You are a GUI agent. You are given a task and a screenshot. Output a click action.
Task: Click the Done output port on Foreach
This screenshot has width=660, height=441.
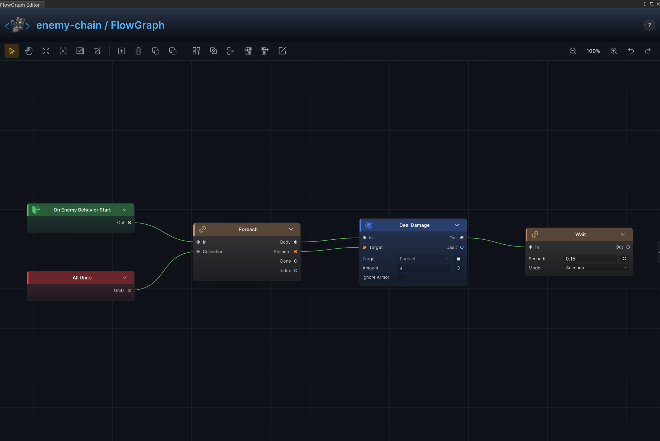tap(296, 261)
